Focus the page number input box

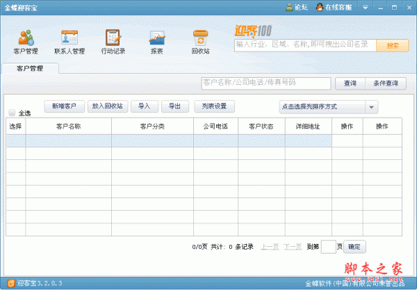tap(329, 247)
